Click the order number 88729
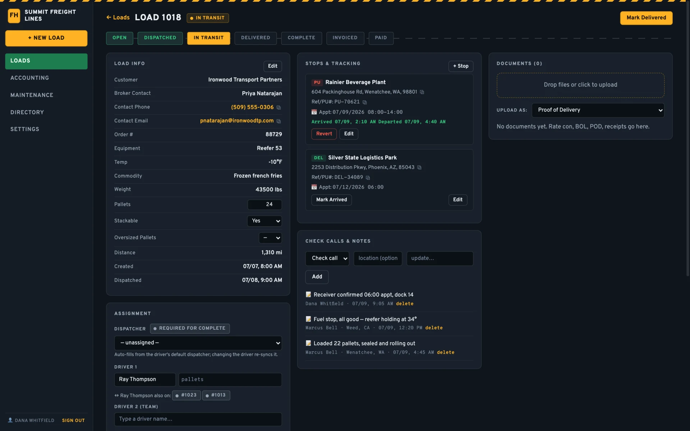This screenshot has height=431, width=690. tap(274, 134)
